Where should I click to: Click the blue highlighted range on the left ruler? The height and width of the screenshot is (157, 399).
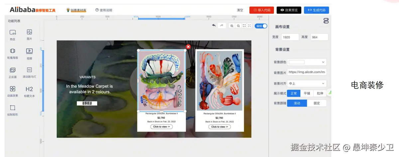point(43,80)
